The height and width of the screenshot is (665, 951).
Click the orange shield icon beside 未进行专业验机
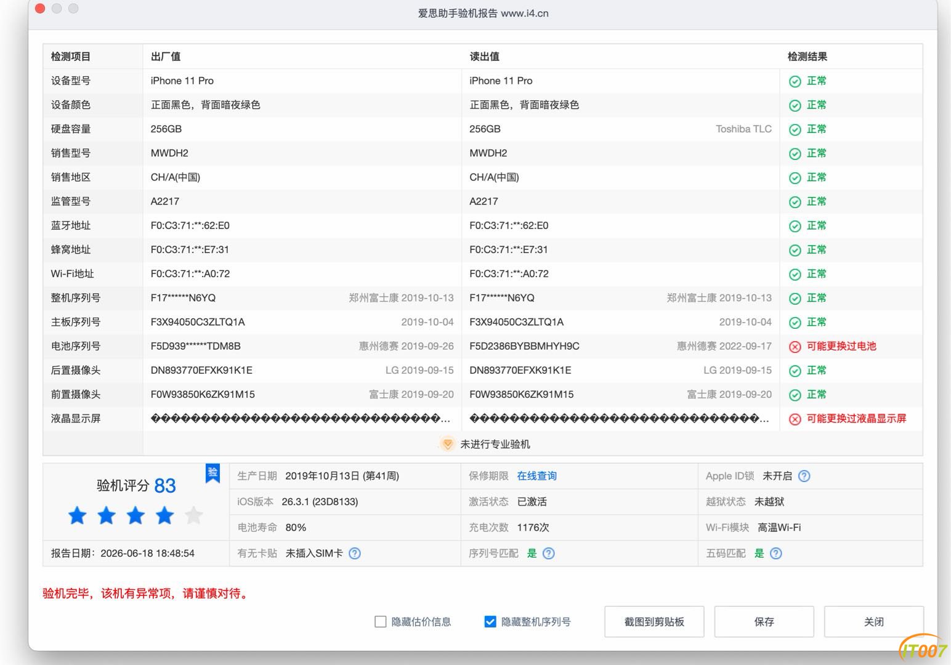[x=448, y=444]
